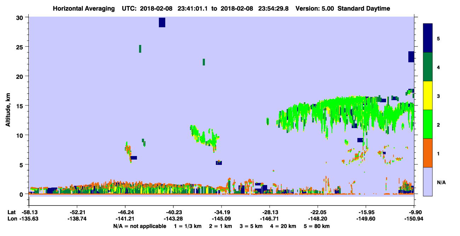The width and height of the screenshot is (460, 236).
Task: Click the colorbar number label 1
Action: click(438, 153)
